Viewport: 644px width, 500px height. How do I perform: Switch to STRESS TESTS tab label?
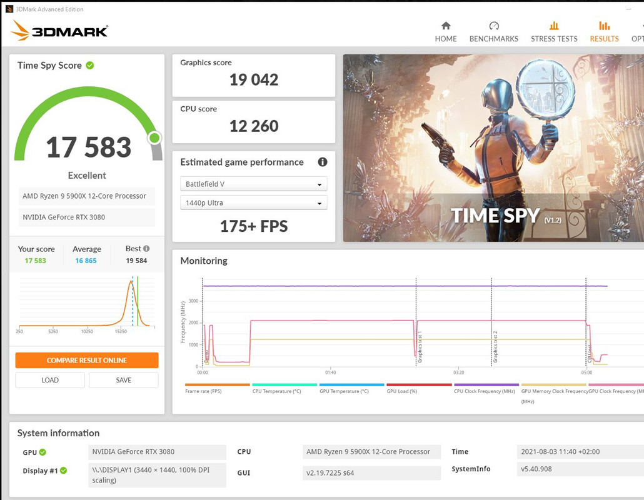pyautogui.click(x=553, y=39)
